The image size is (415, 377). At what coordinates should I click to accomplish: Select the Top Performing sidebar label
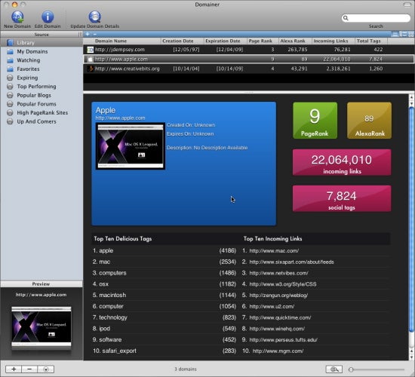(36, 86)
